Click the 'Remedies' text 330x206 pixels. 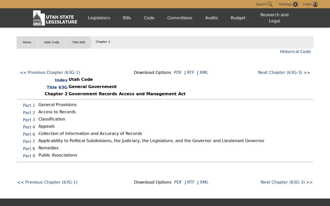[x=48, y=148]
